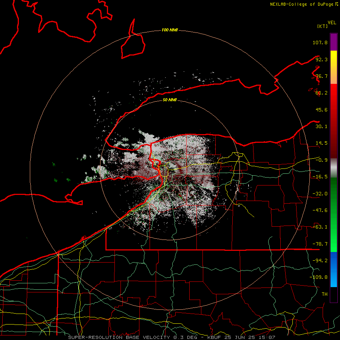Pick the gray near-zero segment of the color bar
The image size is (340, 340).
coord(334,168)
